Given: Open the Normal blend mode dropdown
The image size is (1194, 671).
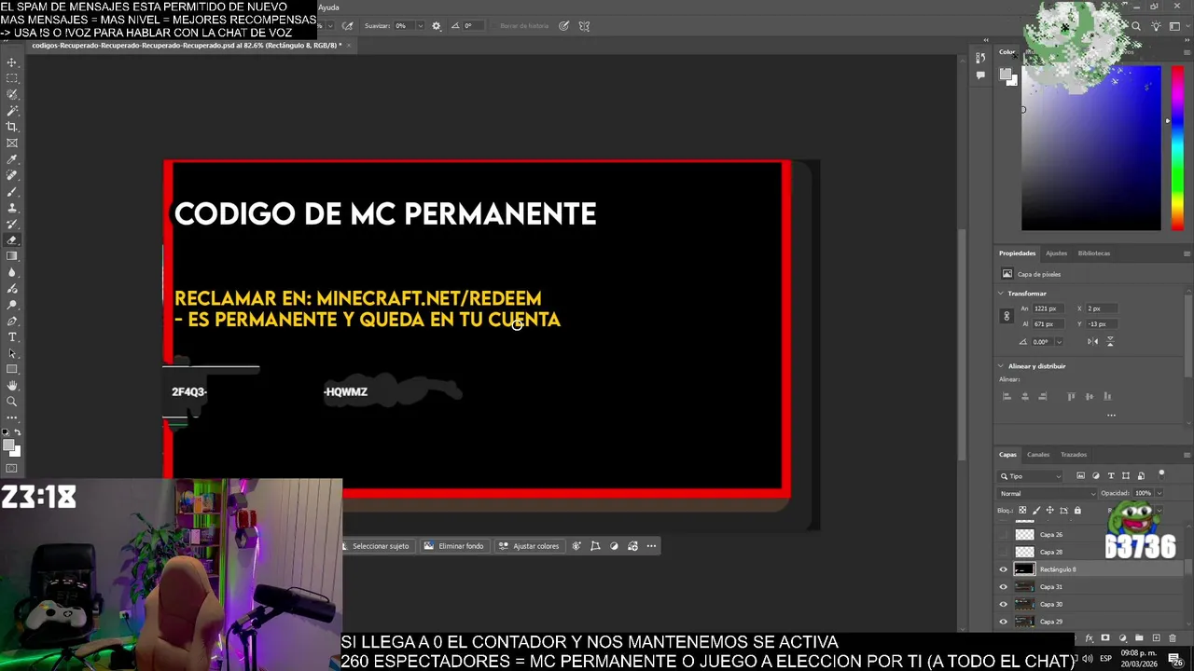Looking at the screenshot, I should tap(1048, 493).
